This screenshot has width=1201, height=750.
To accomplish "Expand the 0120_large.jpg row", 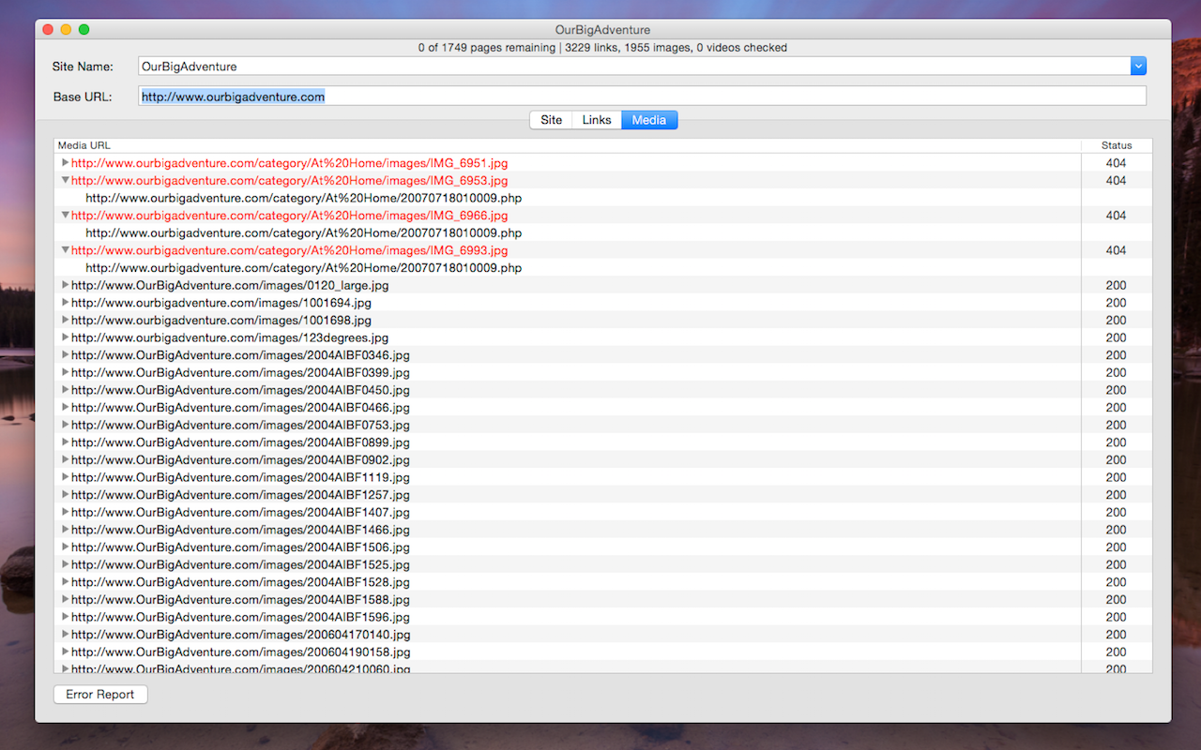I will coord(65,285).
